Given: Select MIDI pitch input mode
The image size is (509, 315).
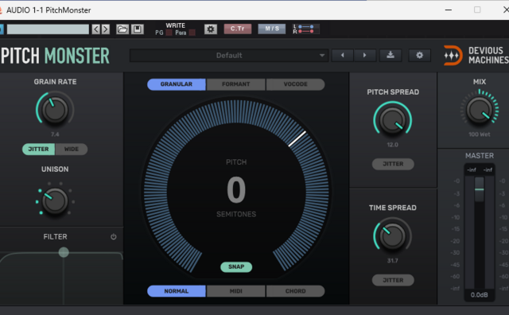Looking at the screenshot, I should coord(236,291).
